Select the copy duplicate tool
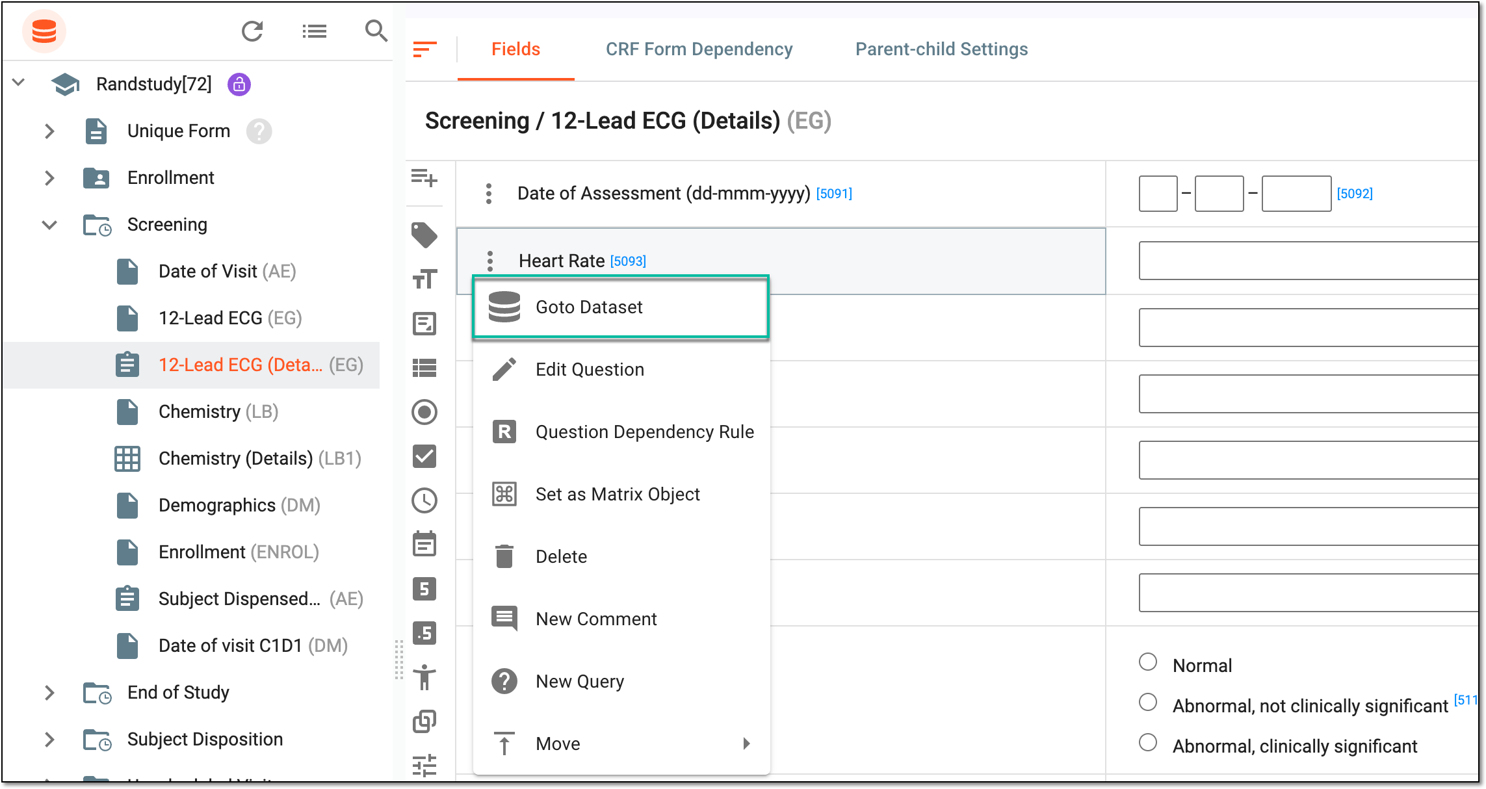 click(x=424, y=721)
